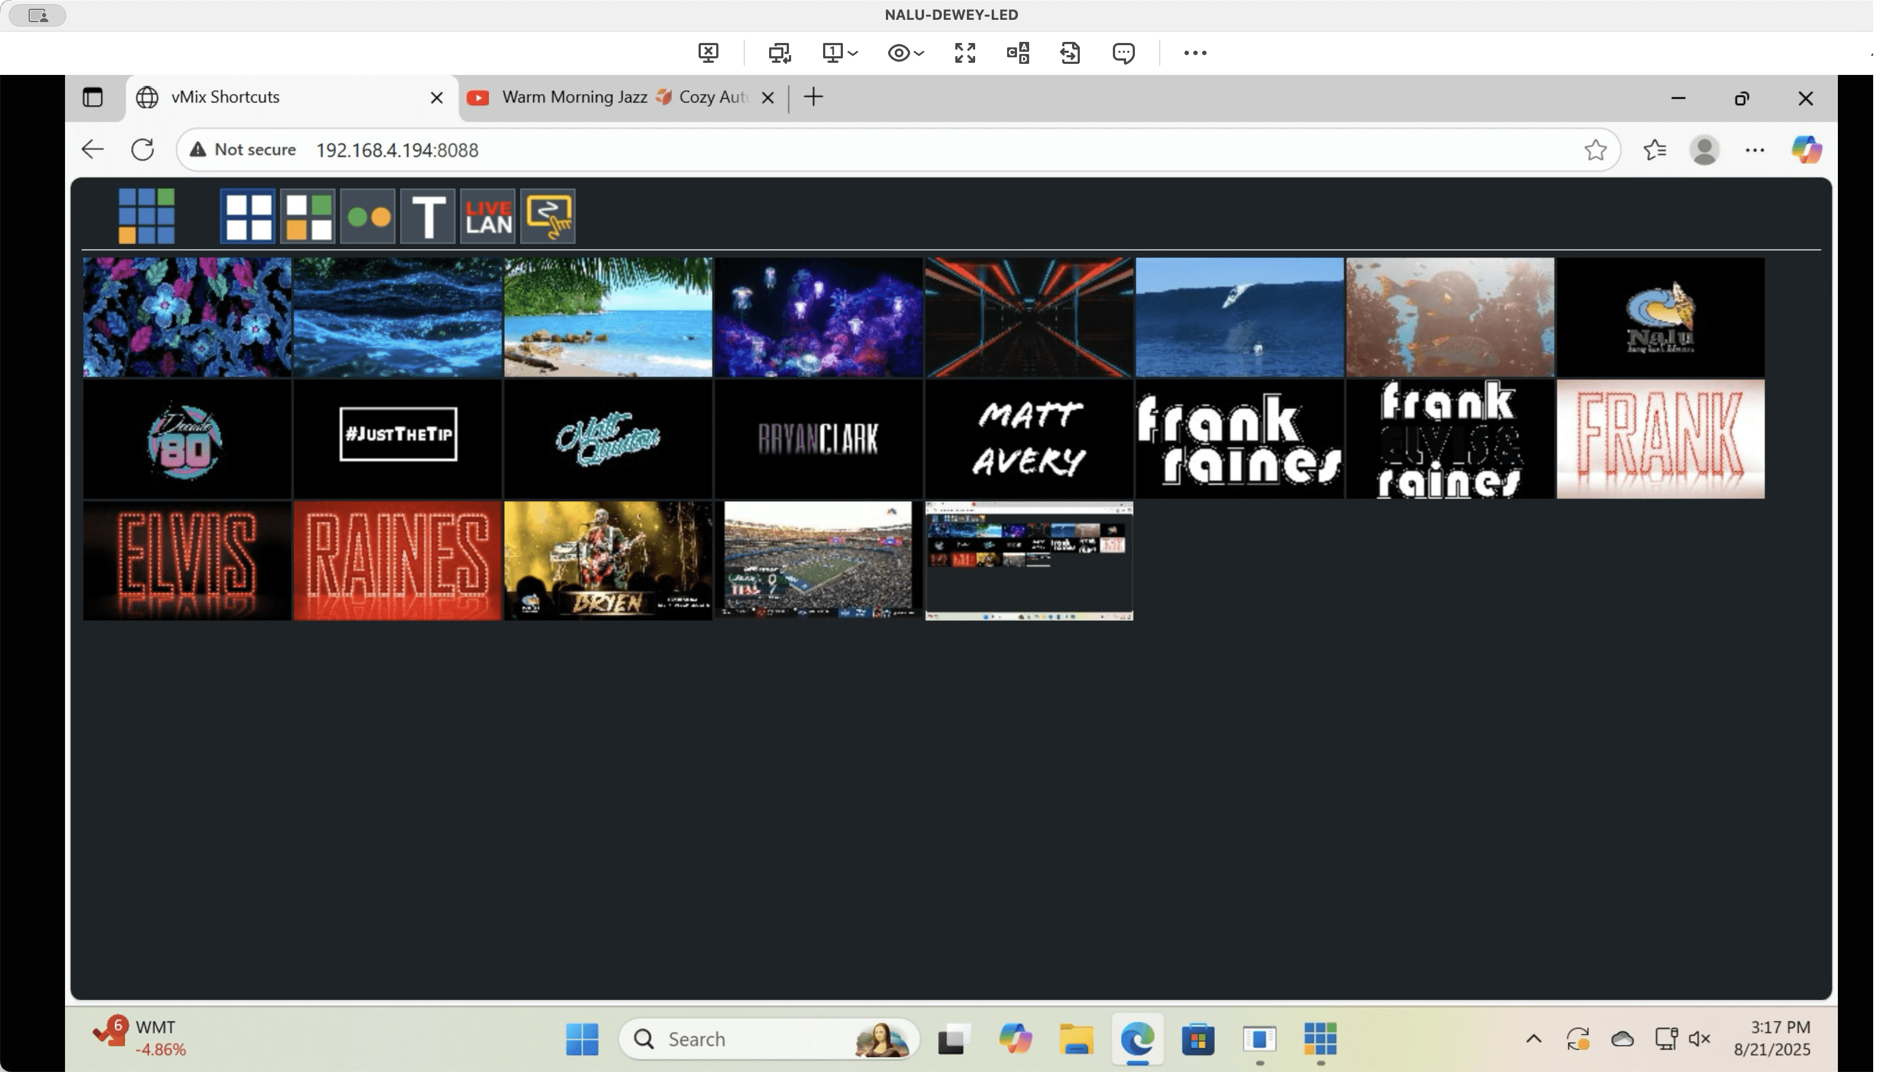This screenshot has width=1904, height=1072.
Task: Close the Warm Morning Jazz tab
Action: [768, 98]
